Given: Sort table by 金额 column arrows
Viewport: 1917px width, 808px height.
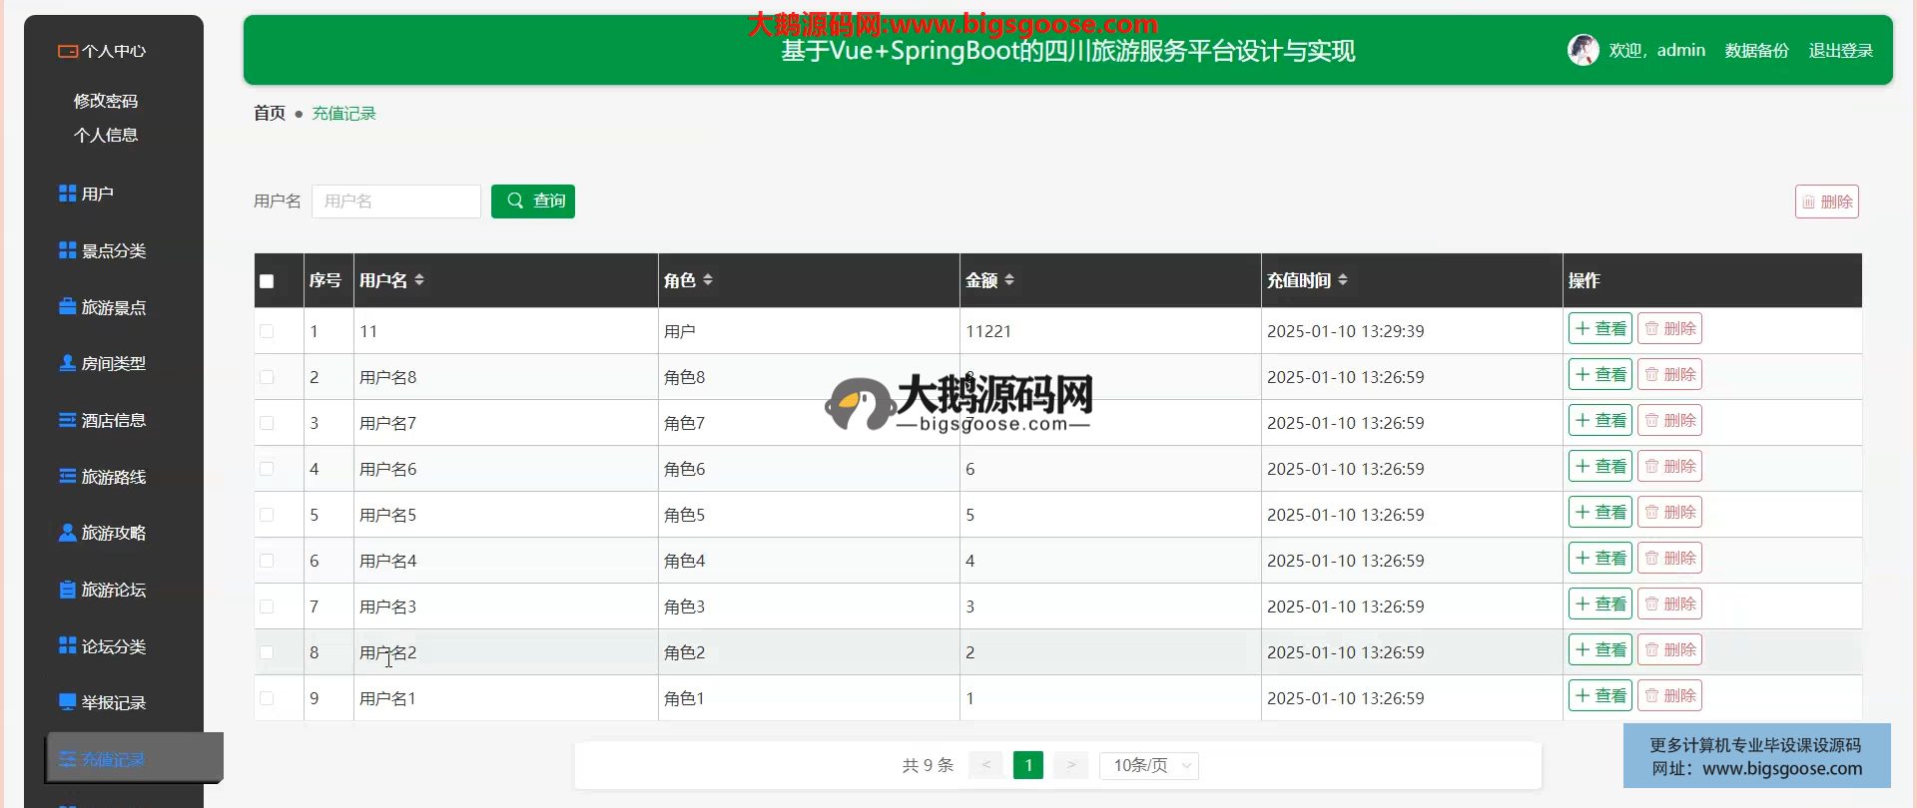Looking at the screenshot, I should [x=1009, y=280].
